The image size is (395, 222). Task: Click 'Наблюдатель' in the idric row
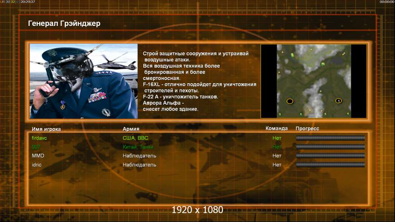(139, 165)
